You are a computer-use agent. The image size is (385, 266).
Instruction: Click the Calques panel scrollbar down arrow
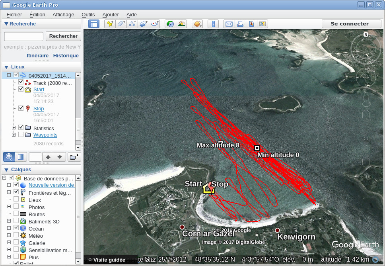[78, 261]
